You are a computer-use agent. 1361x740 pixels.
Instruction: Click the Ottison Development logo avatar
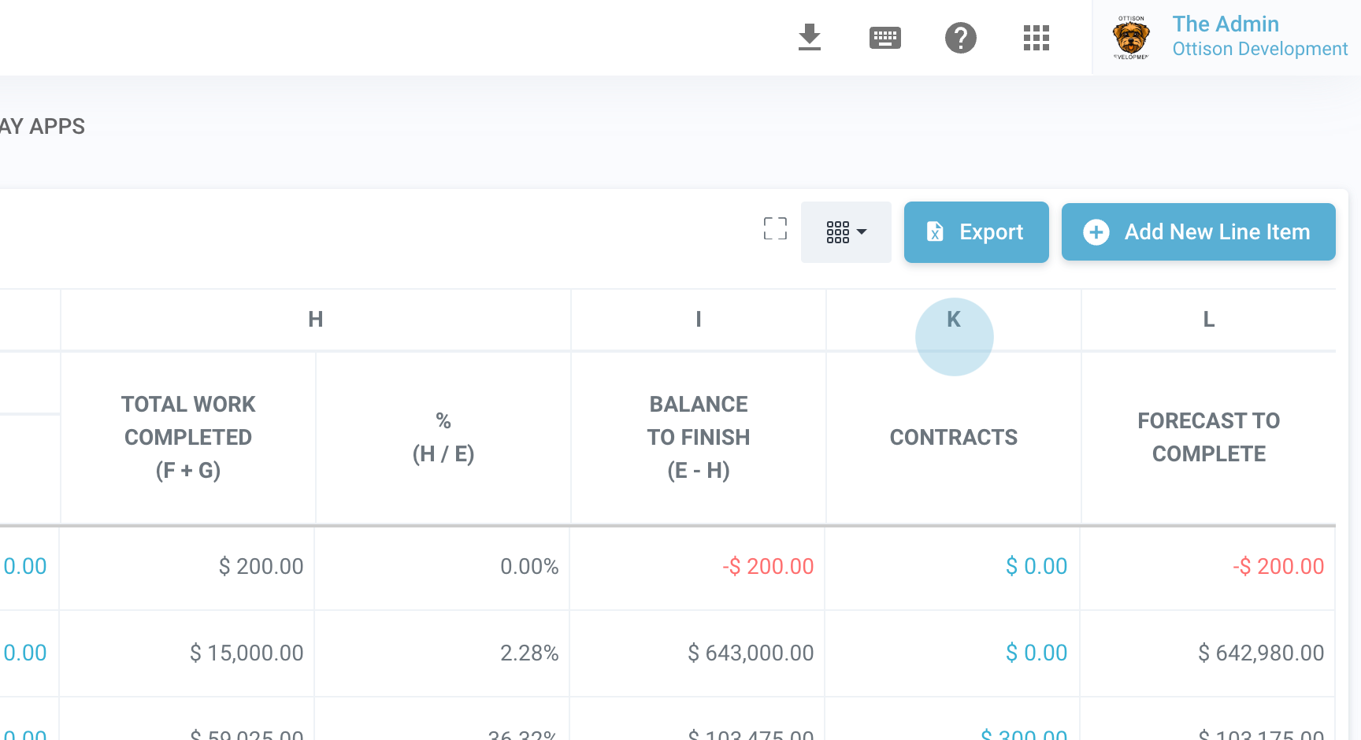[x=1131, y=37]
